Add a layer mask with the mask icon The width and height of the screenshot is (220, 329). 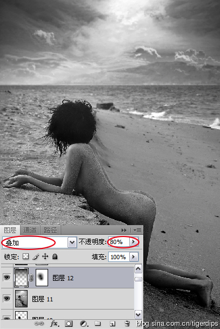(69, 324)
